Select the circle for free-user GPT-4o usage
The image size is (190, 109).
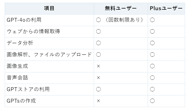tap(98, 20)
